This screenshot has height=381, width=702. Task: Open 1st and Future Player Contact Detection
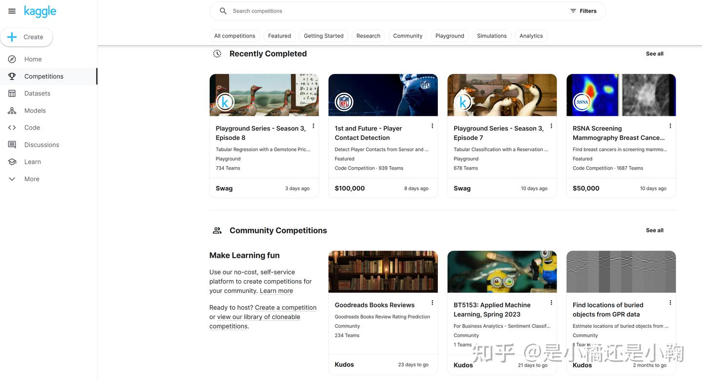click(369, 133)
